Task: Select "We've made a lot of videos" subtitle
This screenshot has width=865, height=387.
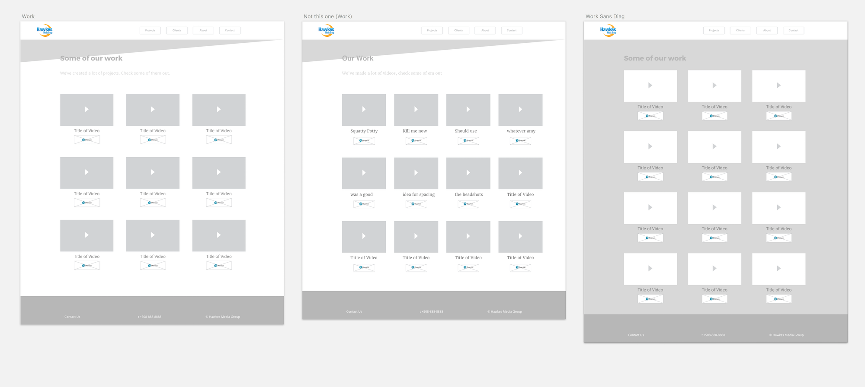Action: (392, 73)
